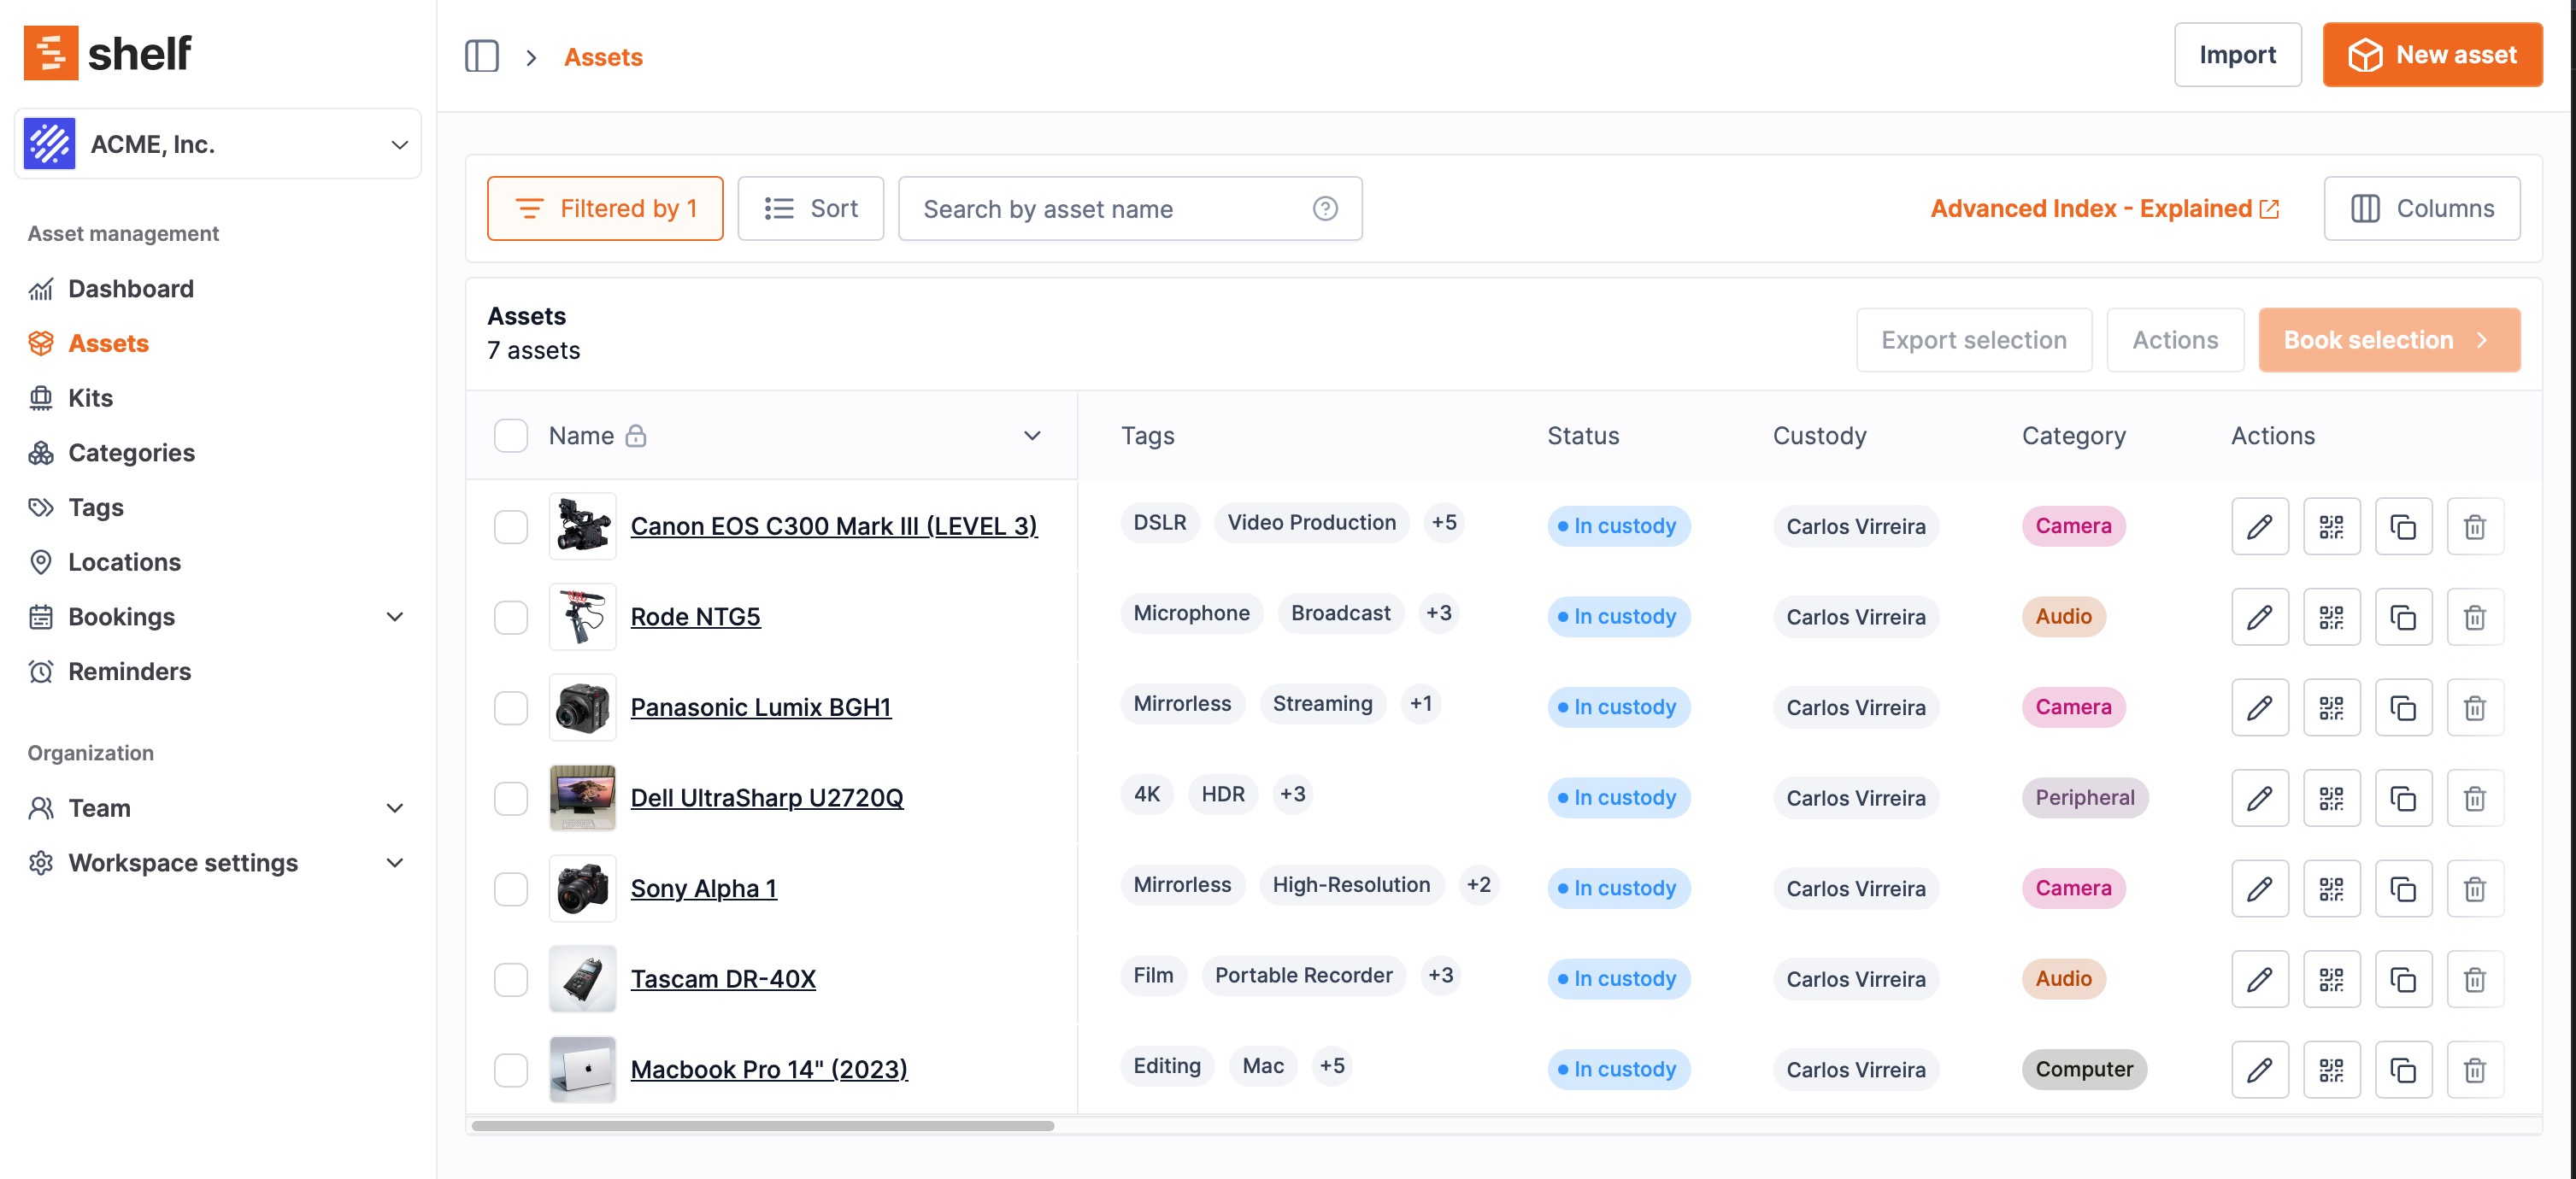Viewport: 2576px width, 1179px height.
Task: Check the Tascam DR-40X row checkbox
Action: coord(511,979)
